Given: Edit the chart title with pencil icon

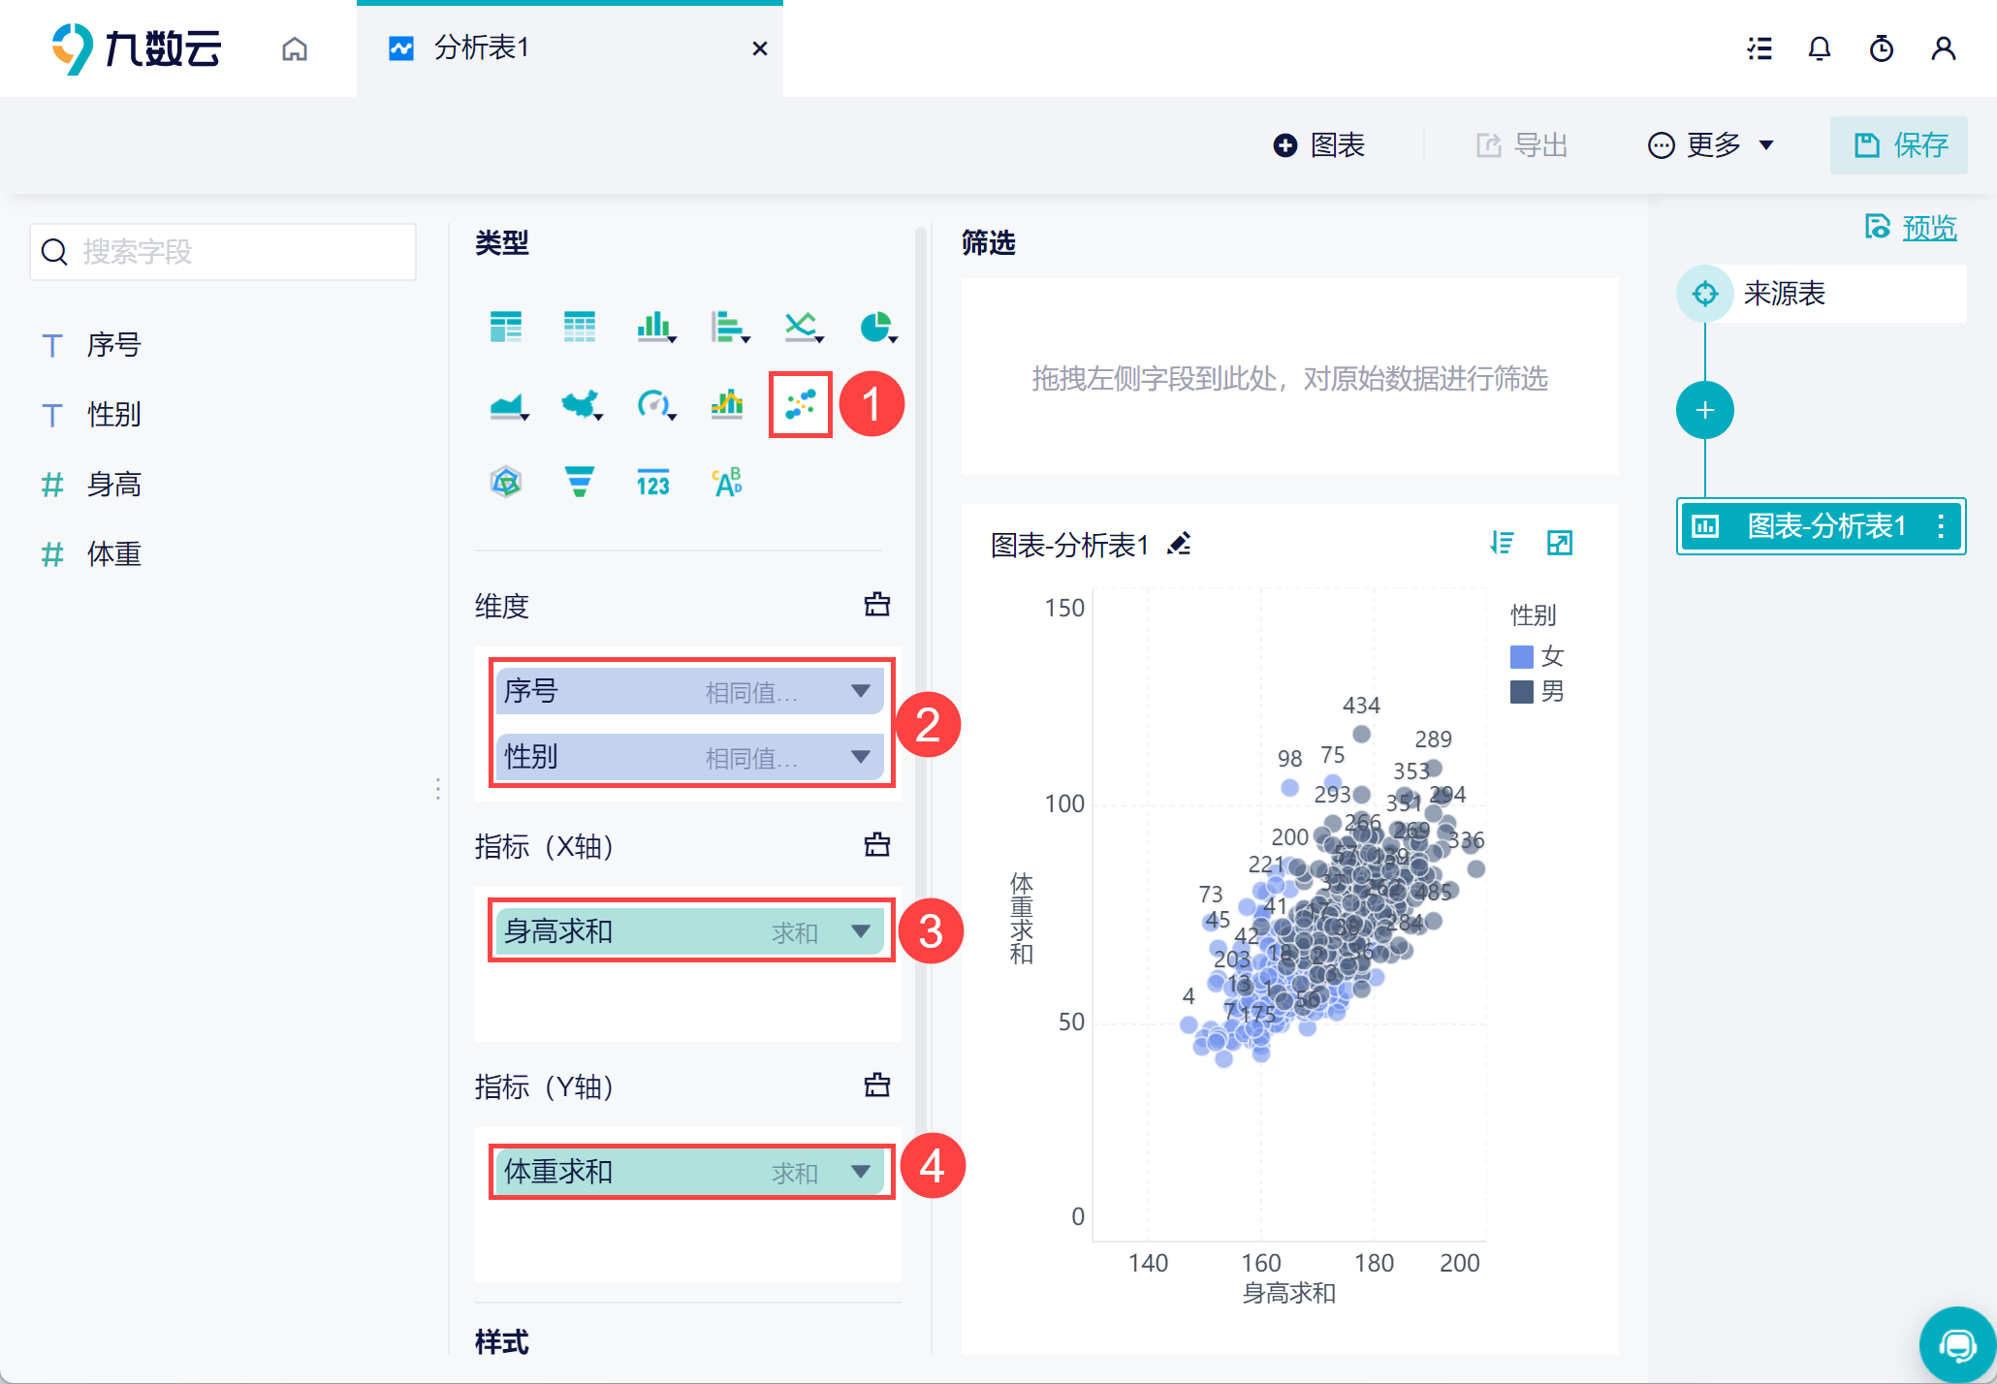Looking at the screenshot, I should 1180,544.
